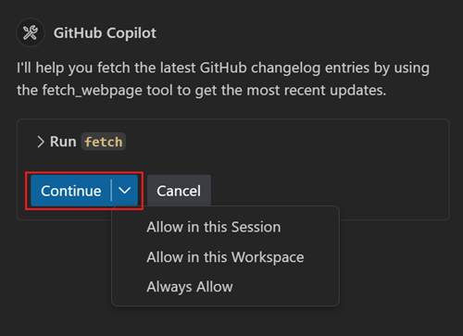Image resolution: width=463 pixels, height=336 pixels.
Task: Choose Allow in this Workspace
Action: point(225,257)
